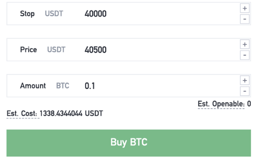Lower the limit Price using the minus icon
Screen dimensions: 258x161
coord(245,55)
